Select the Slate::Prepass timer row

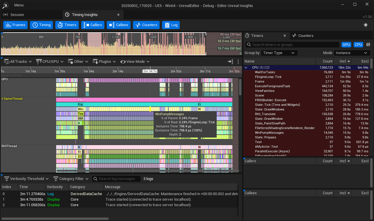[x=307, y=137]
